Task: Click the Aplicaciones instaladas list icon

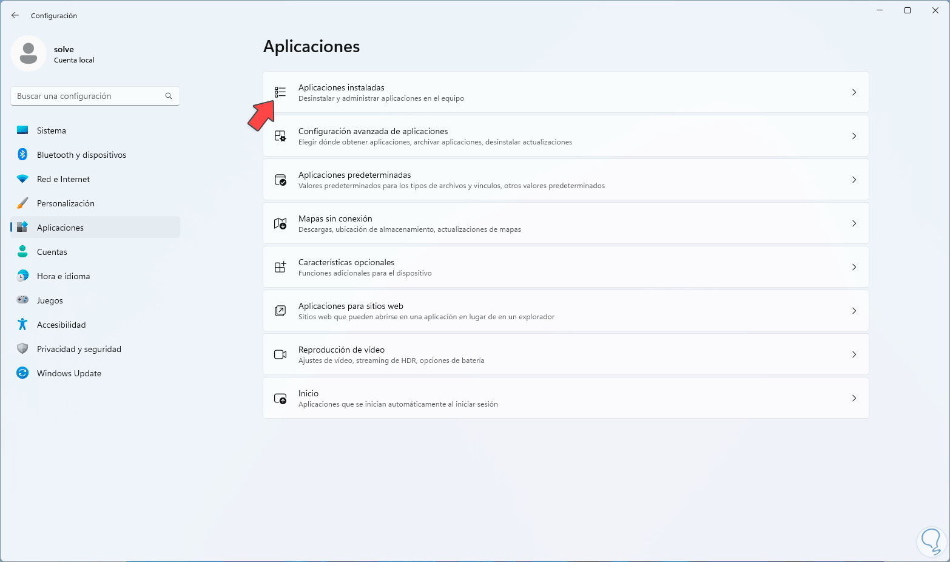Action: (x=280, y=92)
